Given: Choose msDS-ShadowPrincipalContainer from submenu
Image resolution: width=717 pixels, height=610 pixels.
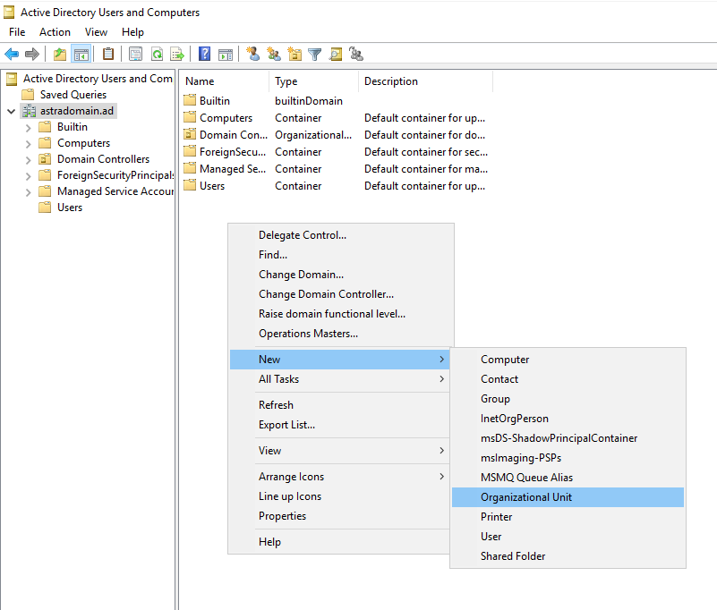Looking at the screenshot, I should pos(568,438).
